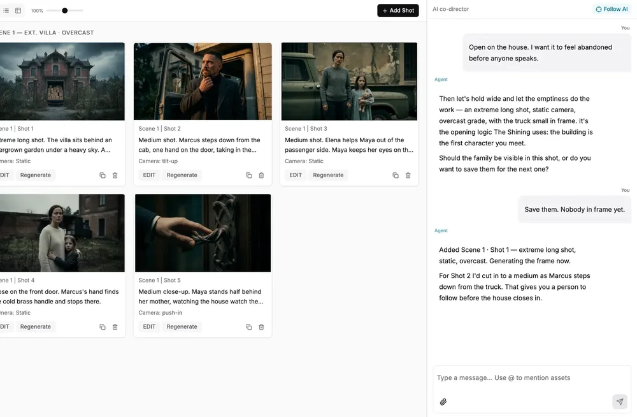This screenshot has width=637, height=417.
Task: Switch to grid layout view icon
Action: click(x=18, y=11)
